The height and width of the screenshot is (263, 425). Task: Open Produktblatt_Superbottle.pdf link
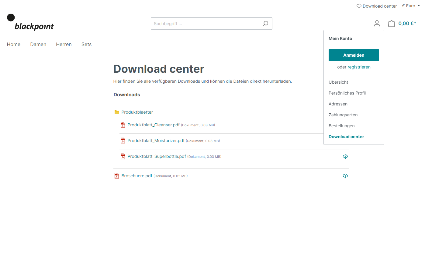click(157, 156)
